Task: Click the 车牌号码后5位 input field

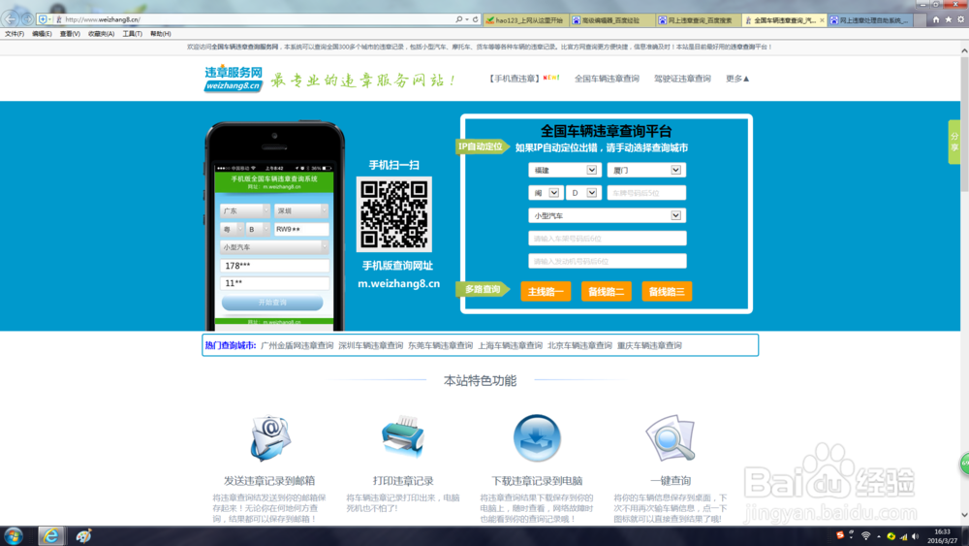Action: tap(646, 193)
